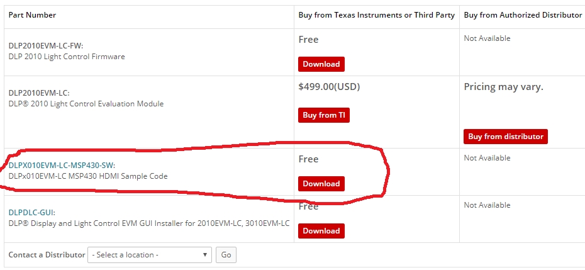Click the Buy from Authorized Distributor header
Image resolution: width=585 pixels, height=270 pixels.
(x=523, y=14)
